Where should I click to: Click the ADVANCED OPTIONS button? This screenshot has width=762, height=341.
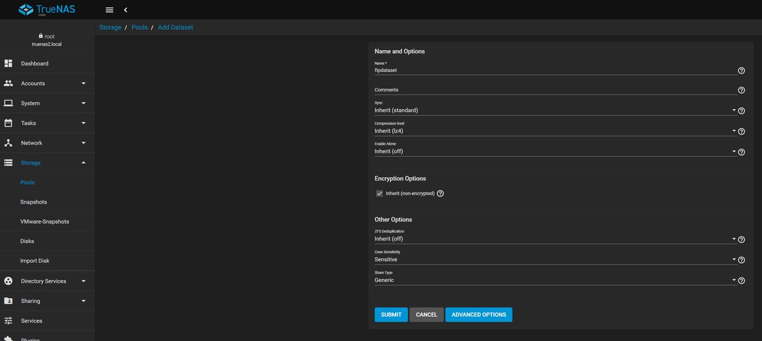tap(479, 314)
